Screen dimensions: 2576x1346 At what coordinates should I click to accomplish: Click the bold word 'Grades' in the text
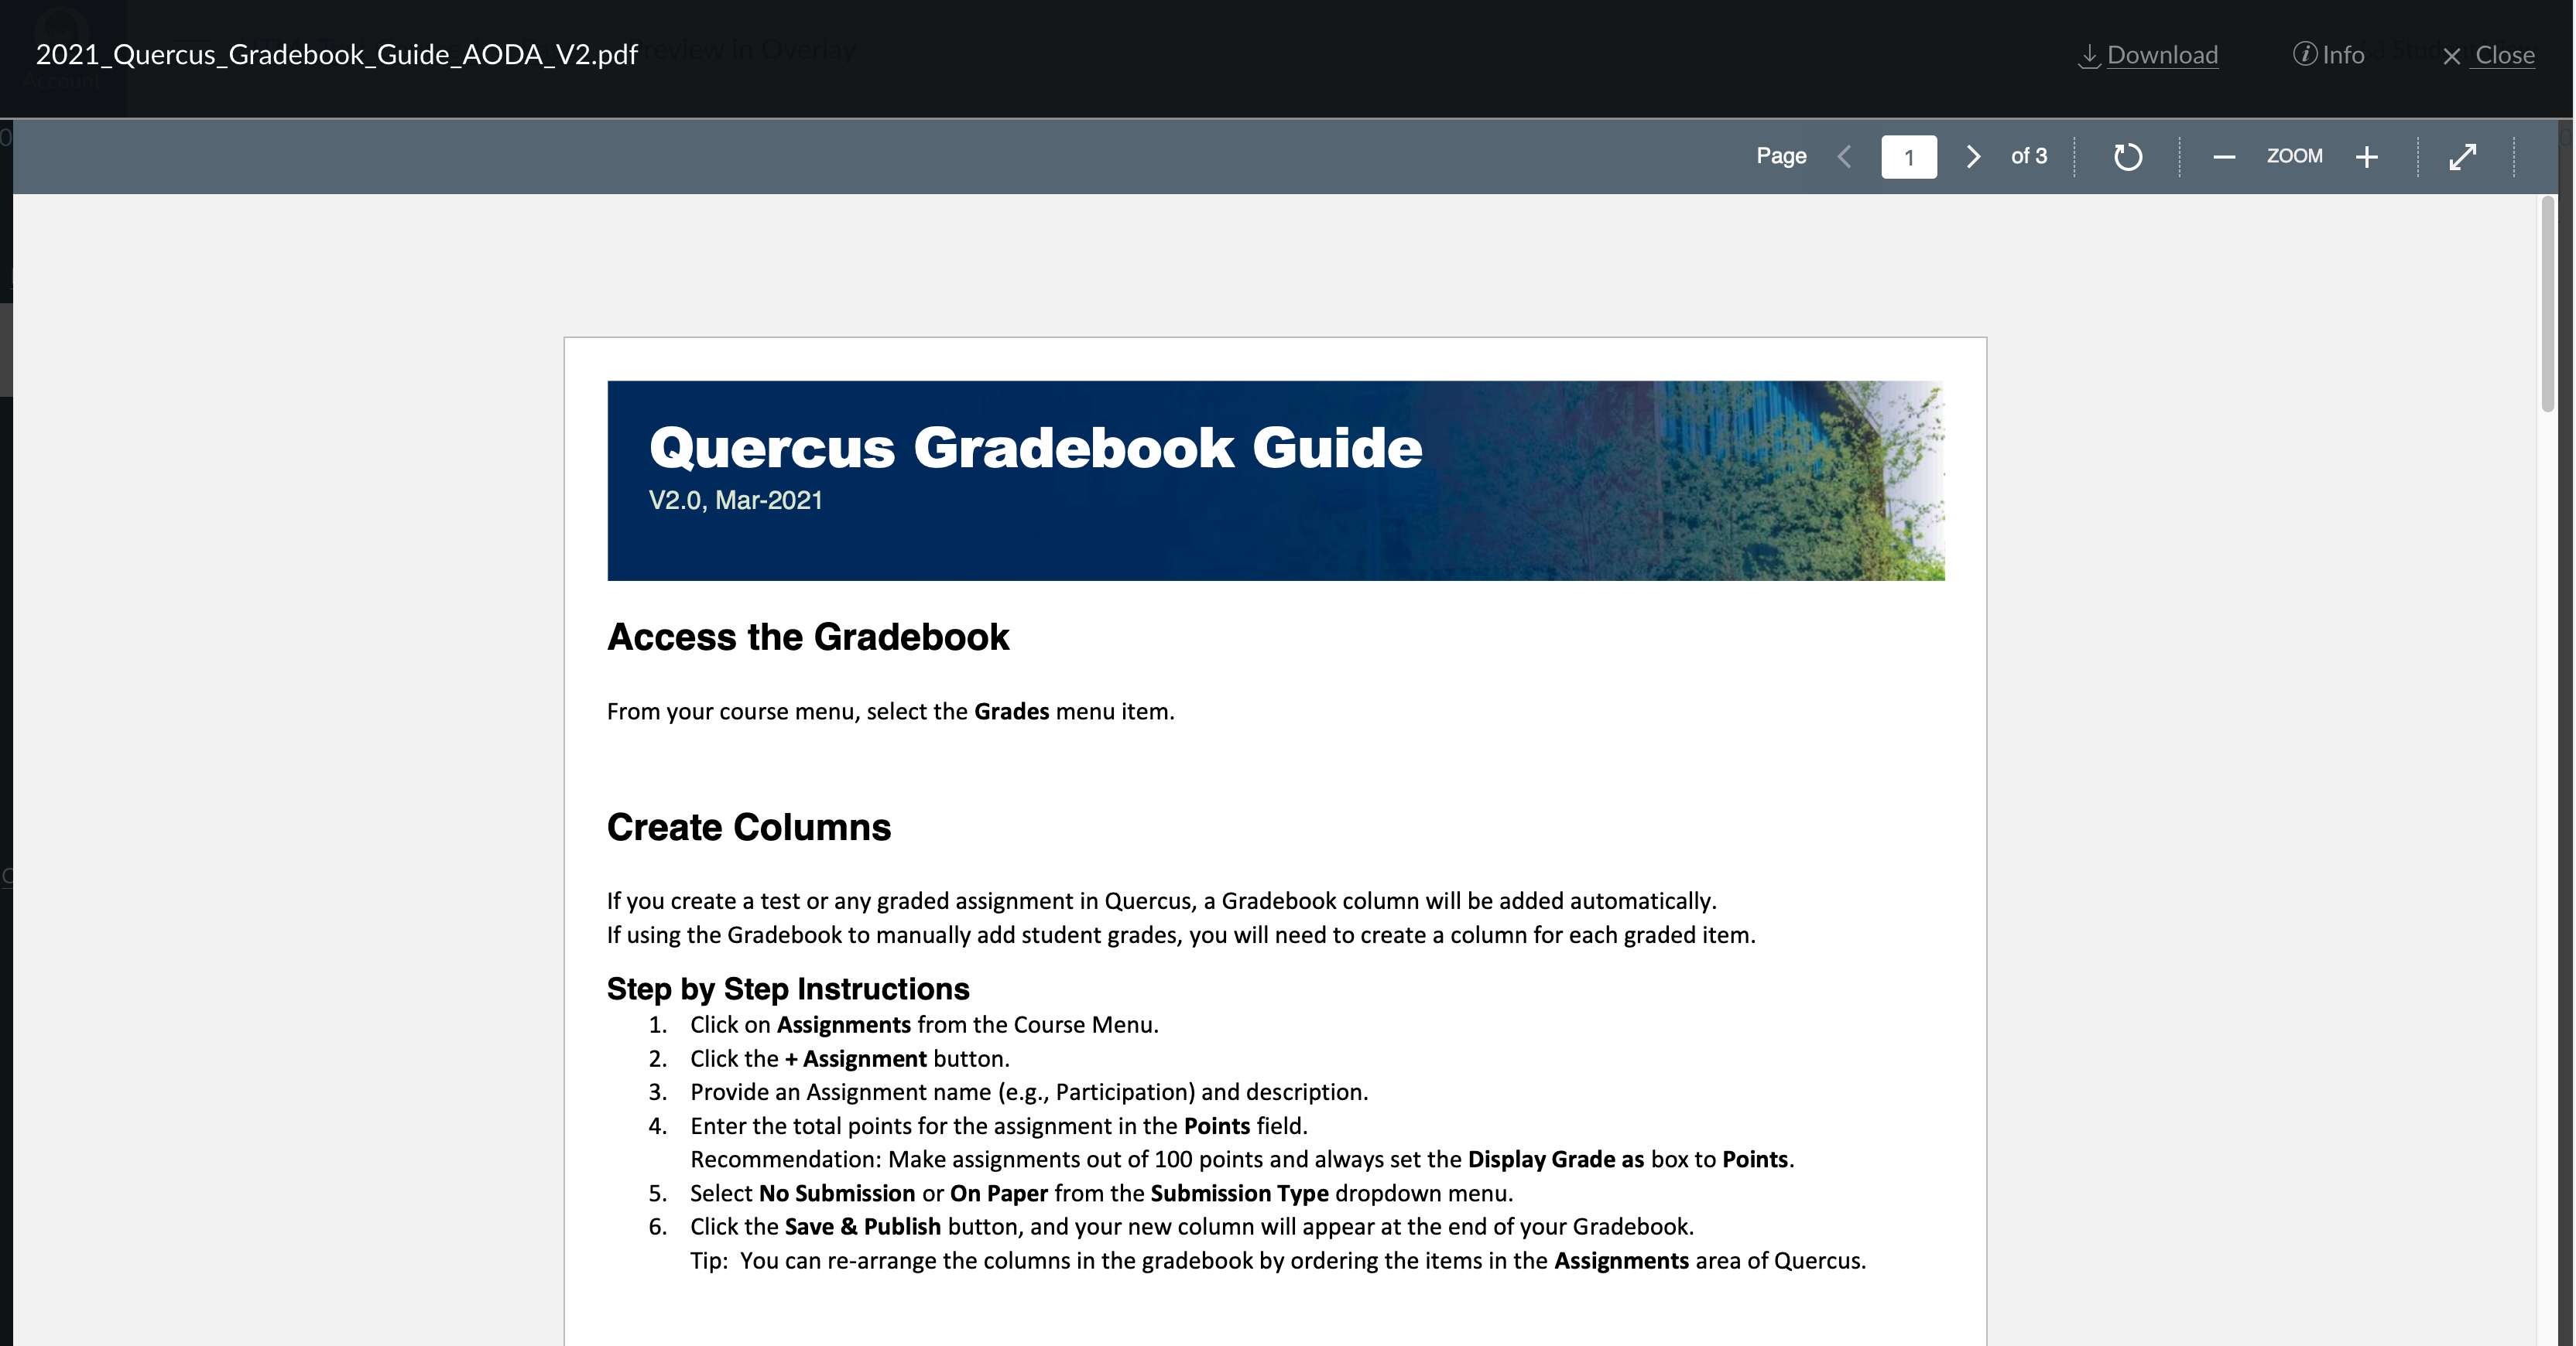pyautogui.click(x=1011, y=712)
